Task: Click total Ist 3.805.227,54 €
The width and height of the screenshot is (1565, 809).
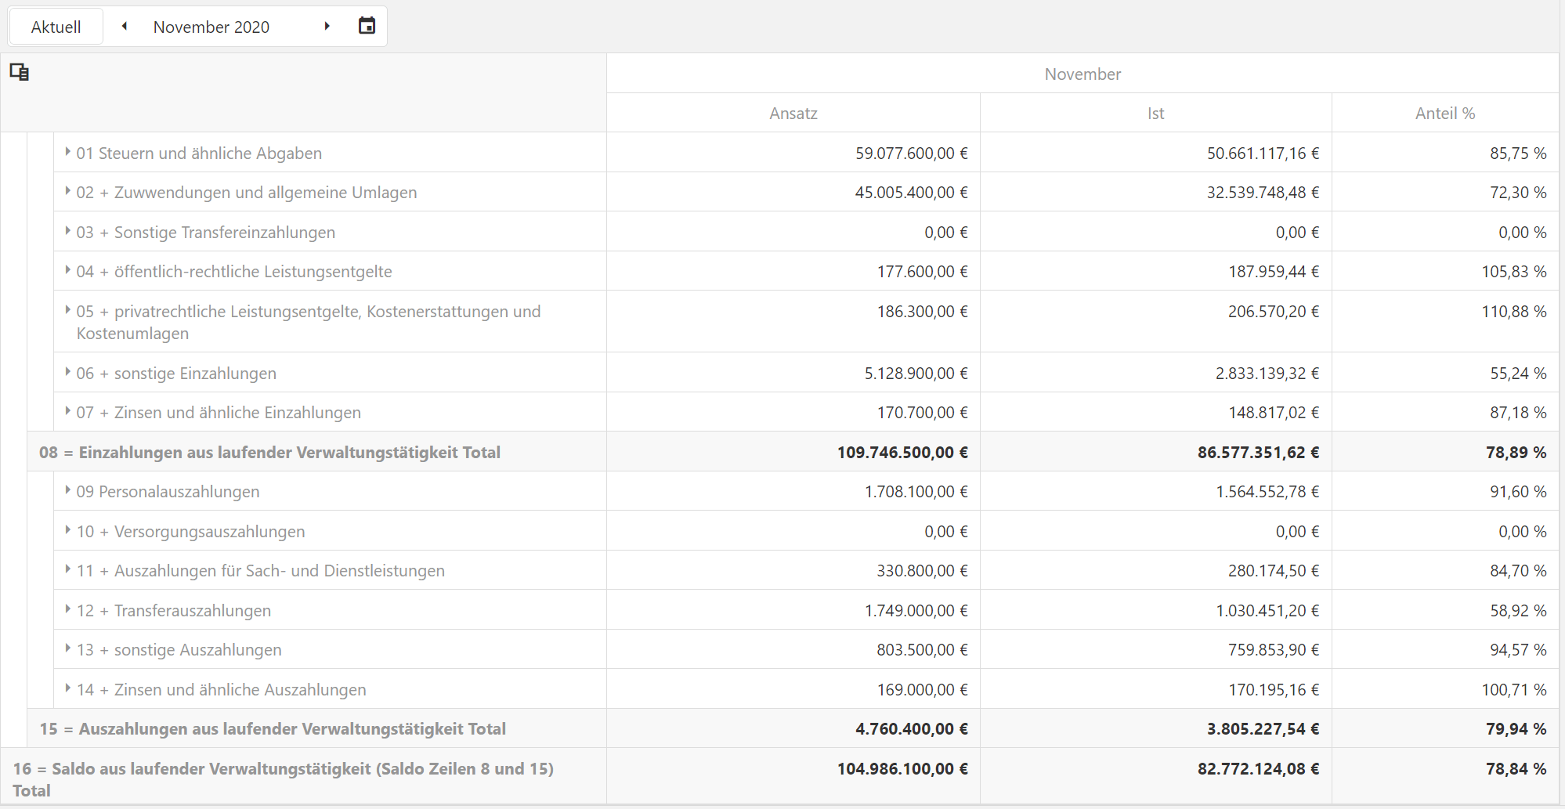Action: pos(1263,728)
